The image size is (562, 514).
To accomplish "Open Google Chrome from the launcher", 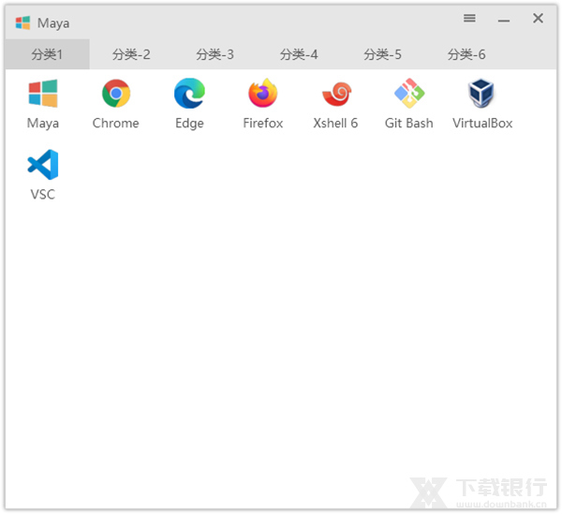I will 116,95.
